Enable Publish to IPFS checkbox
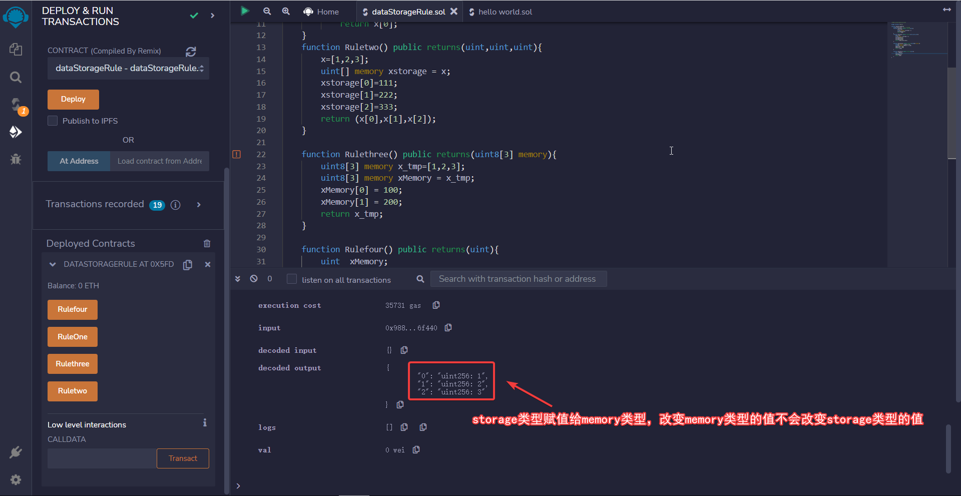 (53, 121)
